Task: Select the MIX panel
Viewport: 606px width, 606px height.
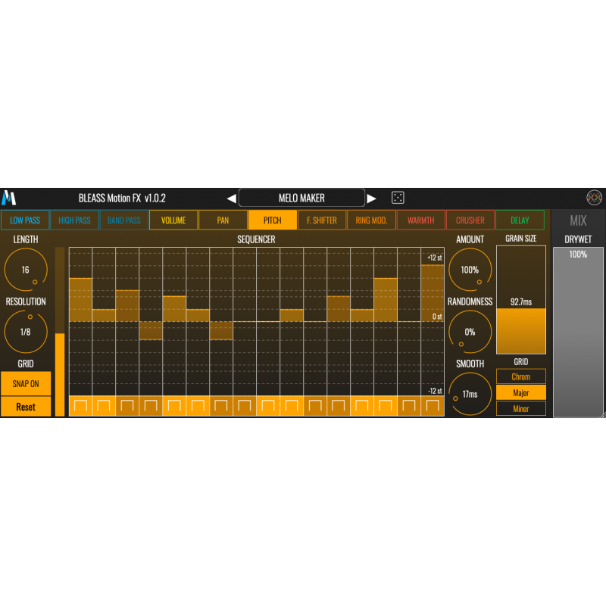Action: tap(579, 220)
